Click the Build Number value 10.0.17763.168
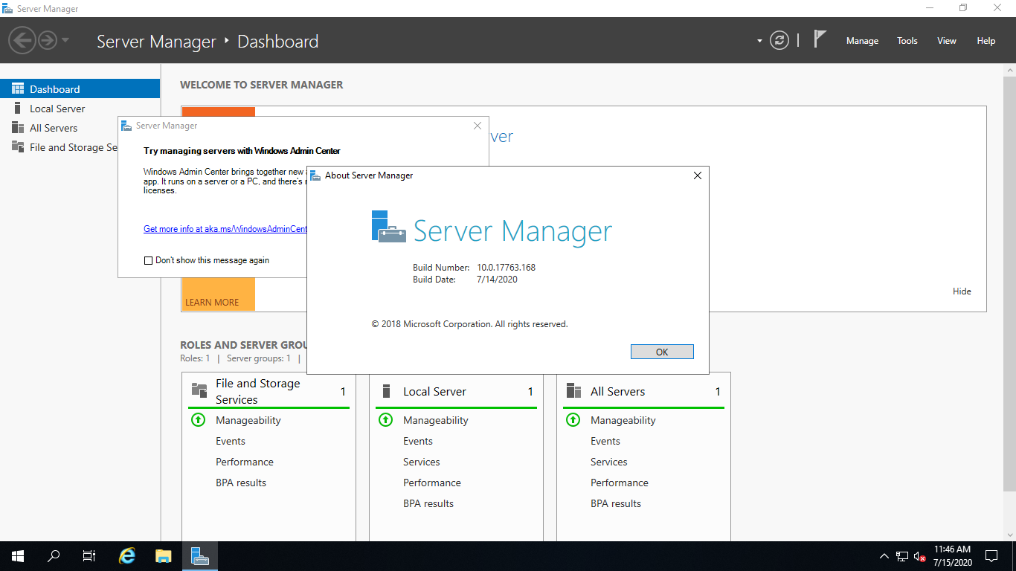This screenshot has width=1016, height=571. click(506, 267)
